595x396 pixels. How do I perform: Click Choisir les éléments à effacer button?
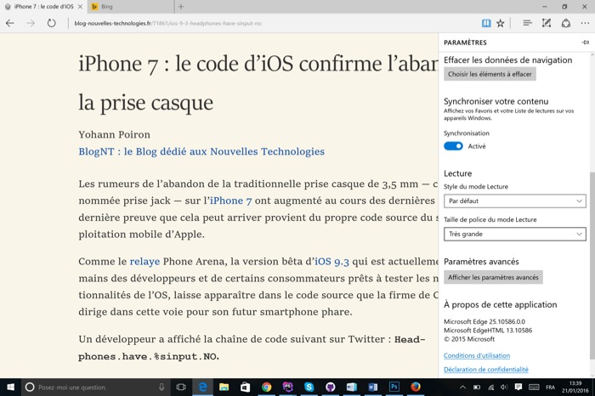490,75
